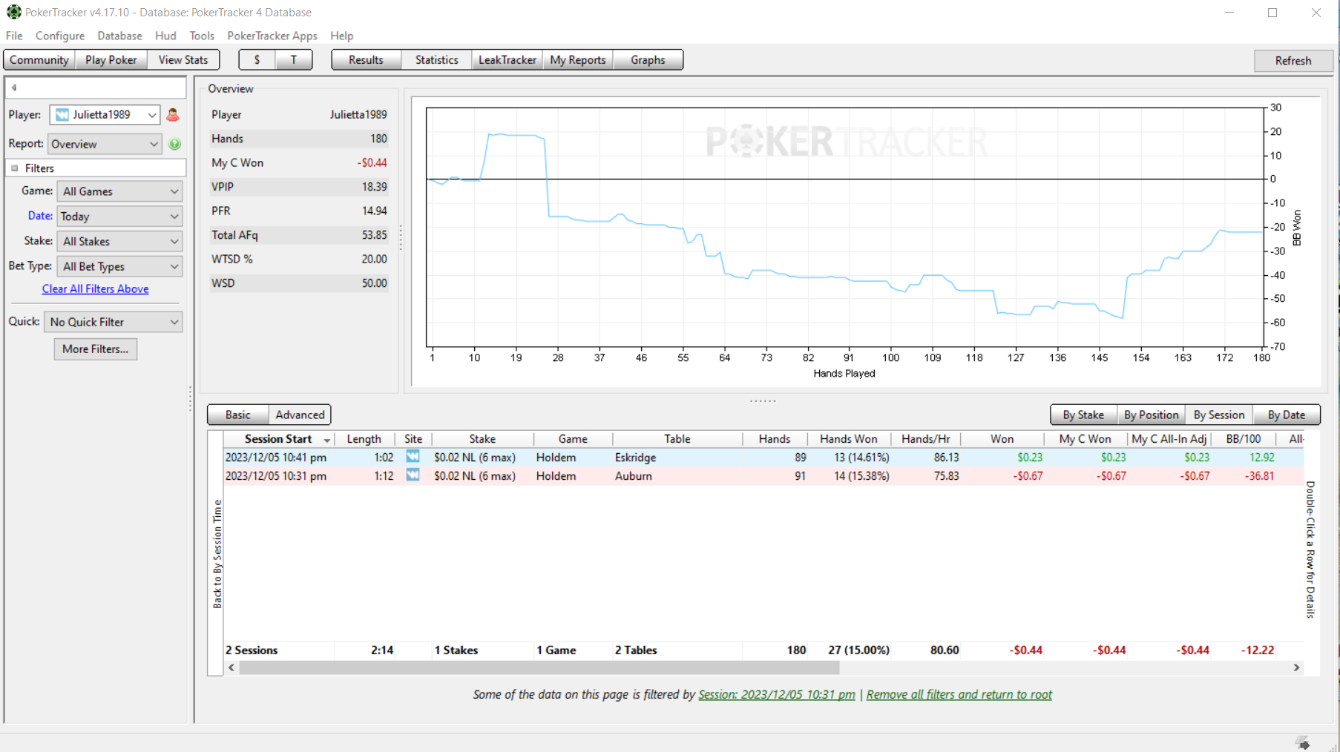The height and width of the screenshot is (752, 1340).
Task: Select the 10:41 pm Eskridge session row
Action: tap(763, 458)
